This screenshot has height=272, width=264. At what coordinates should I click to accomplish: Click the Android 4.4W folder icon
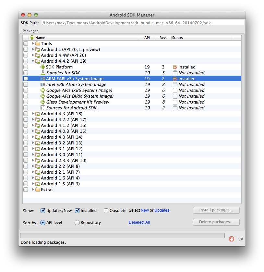[x=38, y=55]
